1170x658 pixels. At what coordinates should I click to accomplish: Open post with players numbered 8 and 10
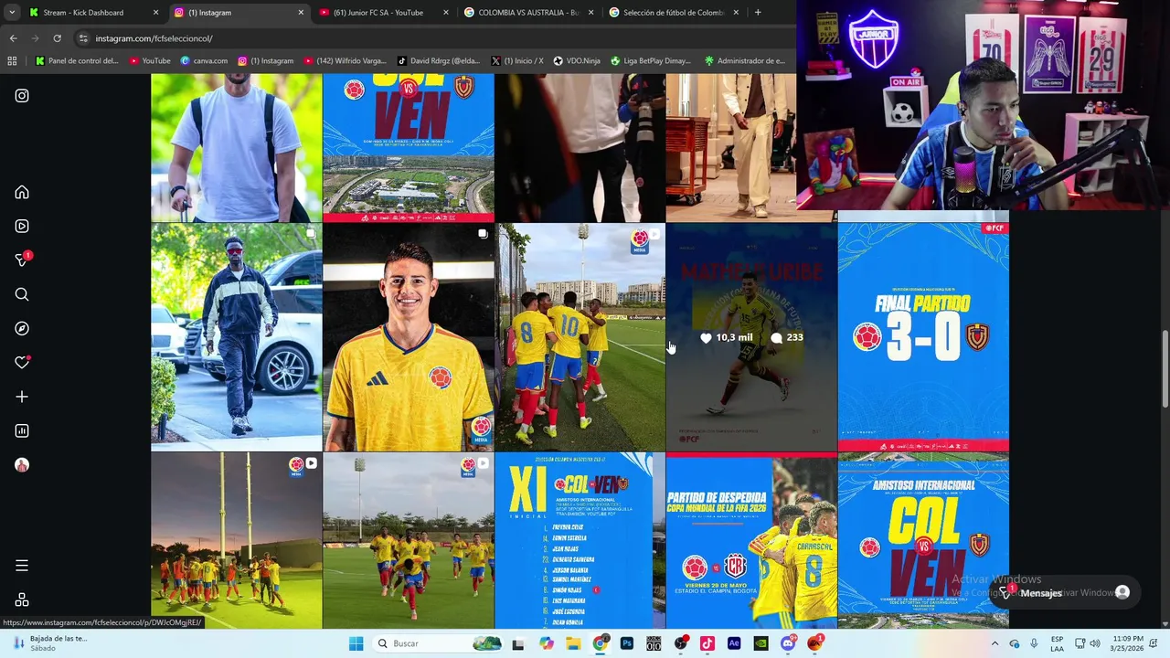[x=580, y=337]
